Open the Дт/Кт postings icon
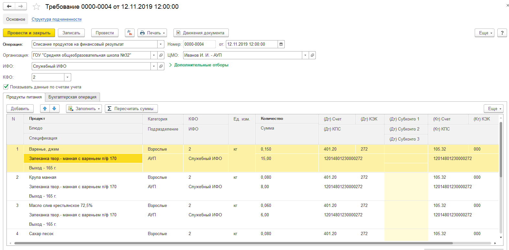Screen dimensions: 509x250 pyautogui.click(x=130, y=33)
